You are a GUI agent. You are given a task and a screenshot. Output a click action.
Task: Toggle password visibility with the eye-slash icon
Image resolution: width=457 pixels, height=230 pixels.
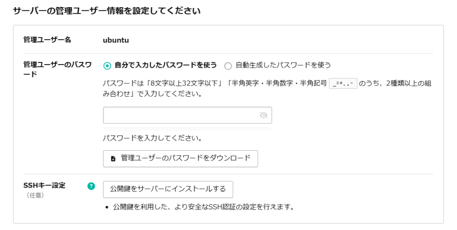[x=263, y=115]
